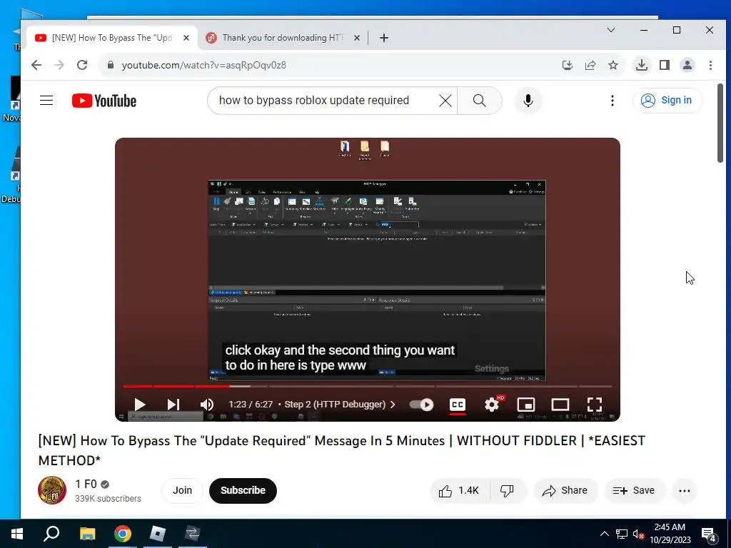Go back to the previous page
The width and height of the screenshot is (731, 548).
click(x=36, y=65)
